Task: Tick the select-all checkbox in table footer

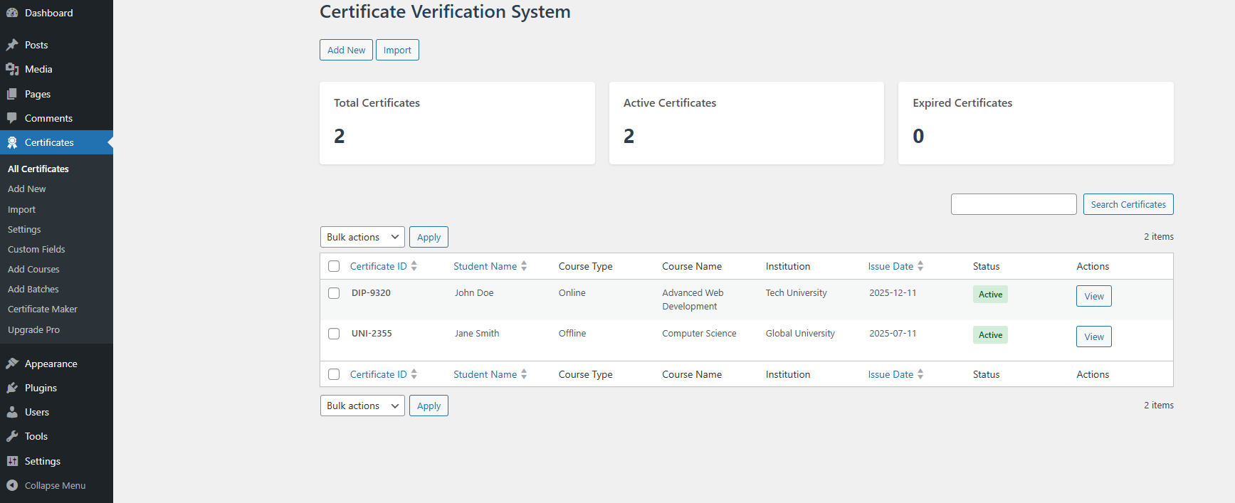Action: (x=334, y=374)
